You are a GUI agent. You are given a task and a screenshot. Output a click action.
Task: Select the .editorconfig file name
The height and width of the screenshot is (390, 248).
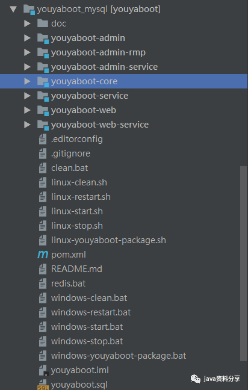(77, 139)
